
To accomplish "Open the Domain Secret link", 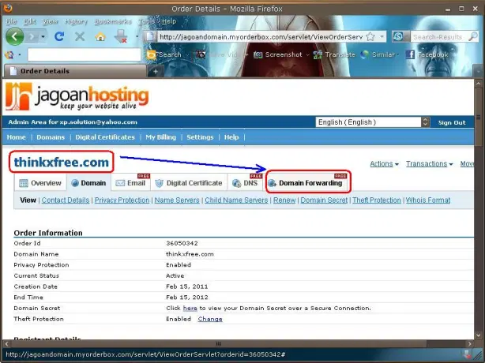I will (324, 200).
